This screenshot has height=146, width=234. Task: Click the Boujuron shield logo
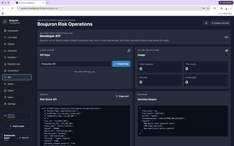point(5,22)
